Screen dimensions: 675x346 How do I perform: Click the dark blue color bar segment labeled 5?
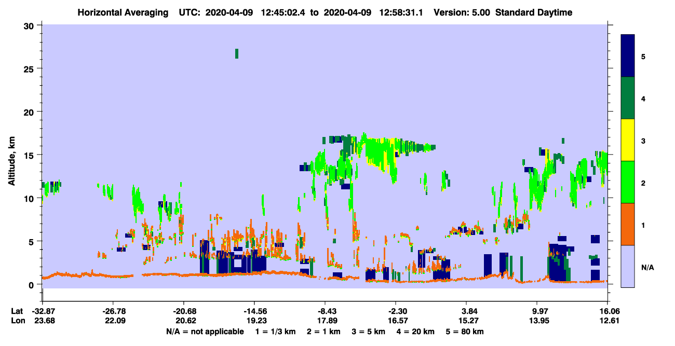coord(628,56)
